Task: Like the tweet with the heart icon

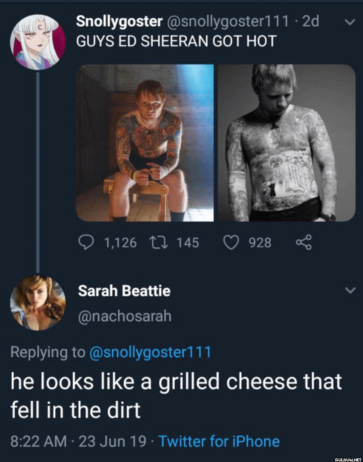Action: coord(231,243)
